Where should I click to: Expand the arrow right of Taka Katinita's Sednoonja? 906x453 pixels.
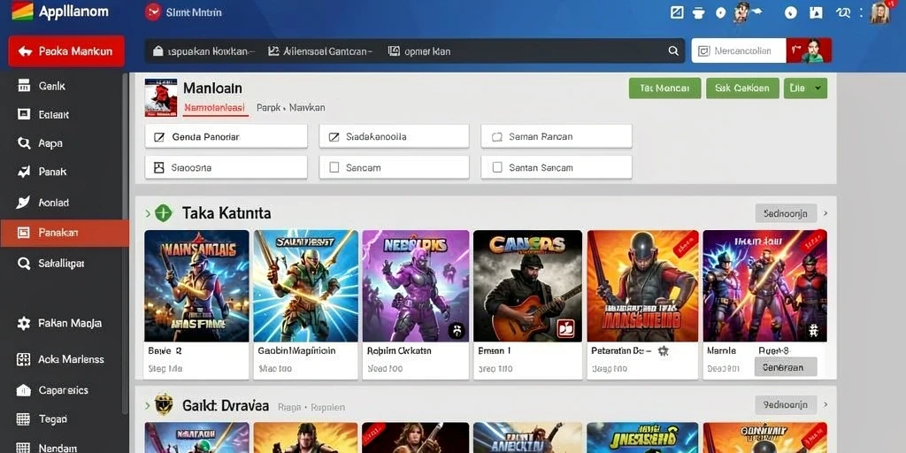[x=825, y=213]
